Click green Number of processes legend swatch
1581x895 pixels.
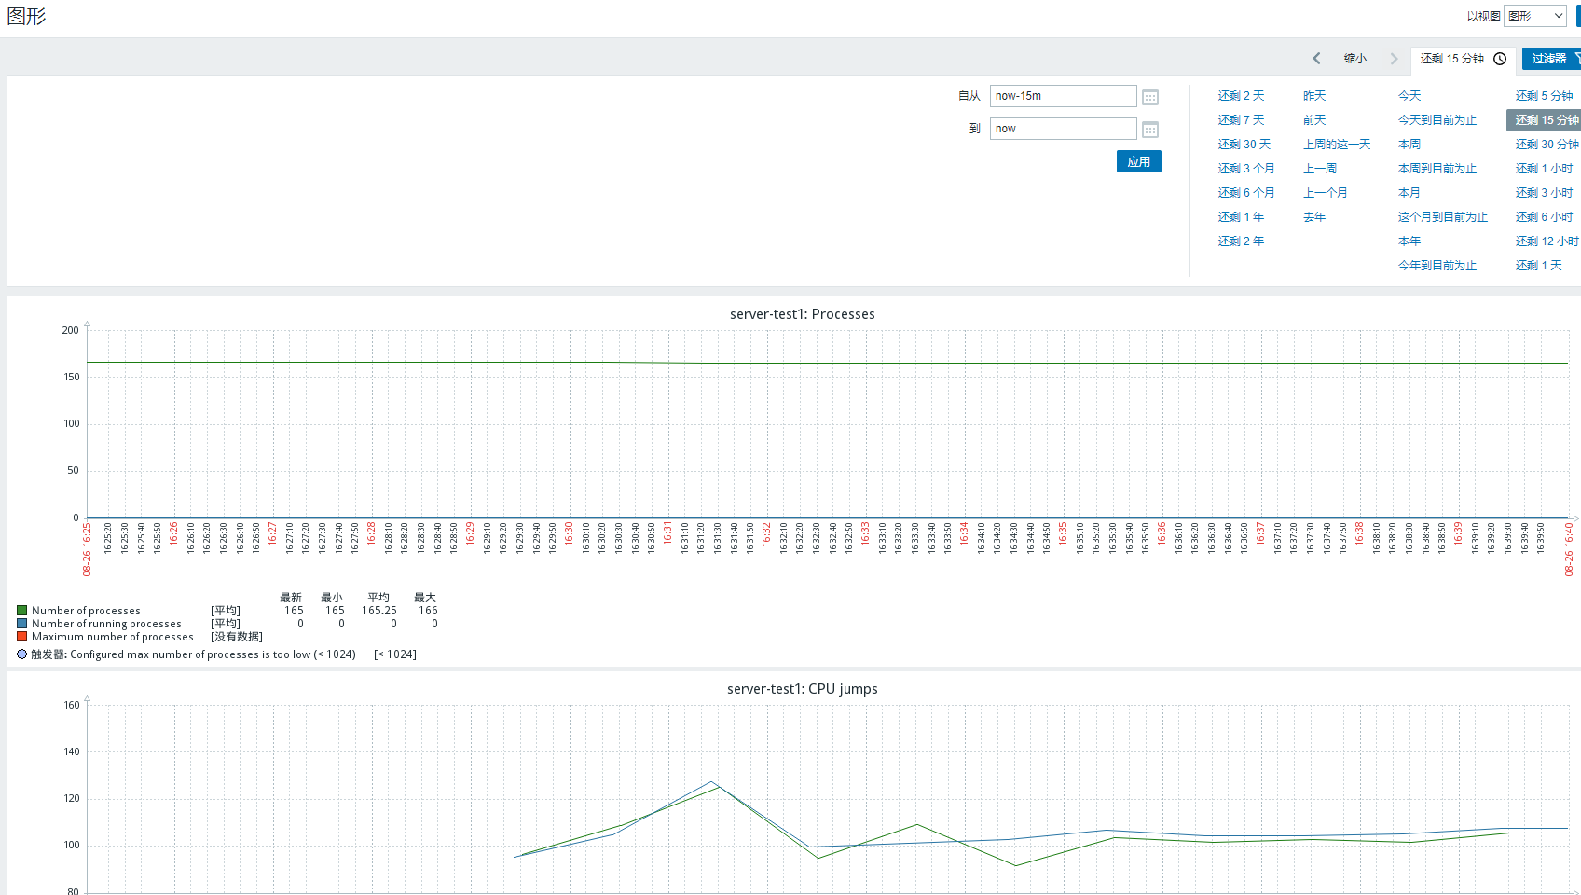point(21,611)
